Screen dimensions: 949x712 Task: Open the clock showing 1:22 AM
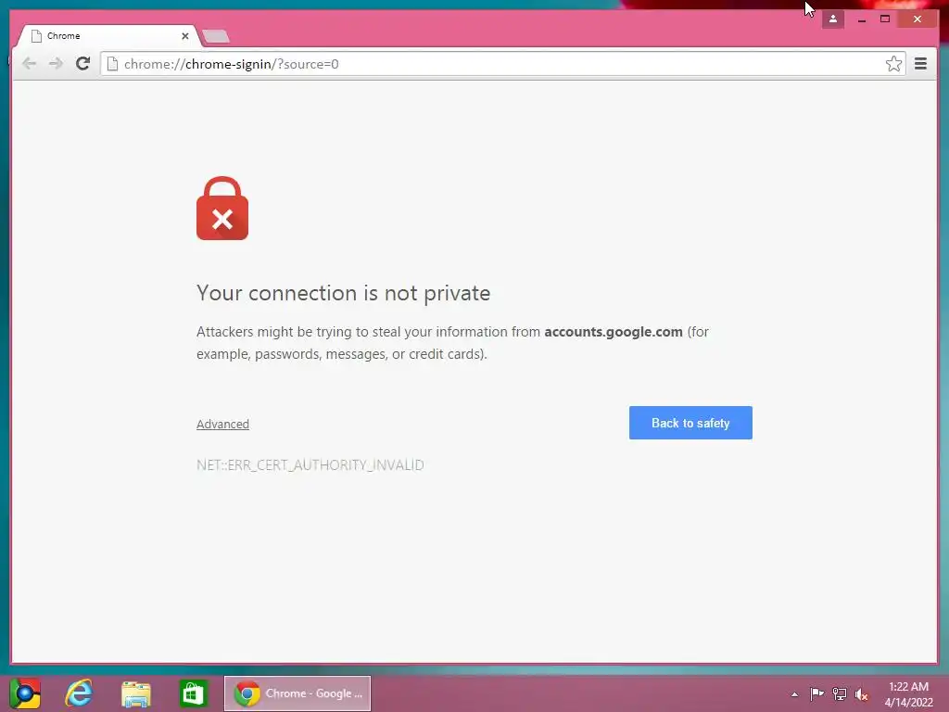908,694
